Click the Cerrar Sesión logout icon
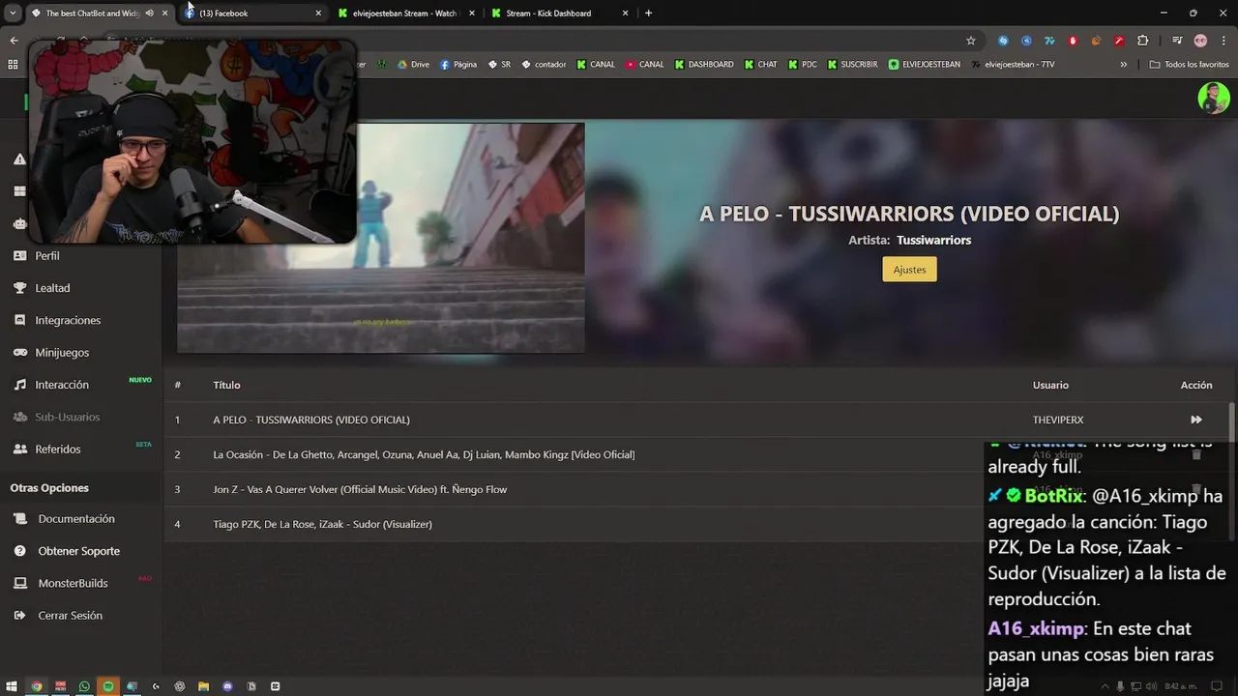1238x696 pixels. tap(19, 616)
